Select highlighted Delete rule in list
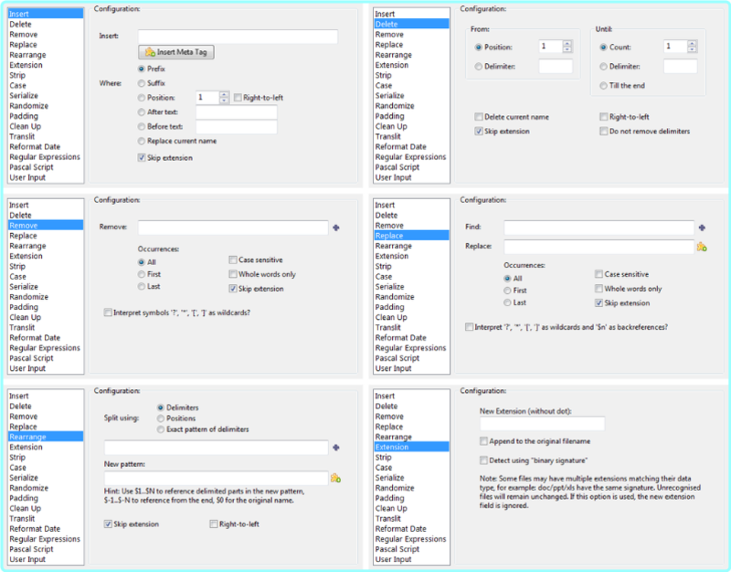Screen dimensions: 731x572 click(x=412, y=25)
